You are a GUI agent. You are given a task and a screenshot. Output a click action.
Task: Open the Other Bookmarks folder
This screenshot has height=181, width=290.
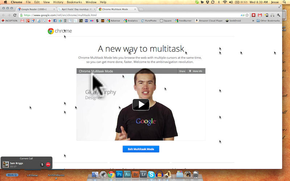tap(268, 21)
